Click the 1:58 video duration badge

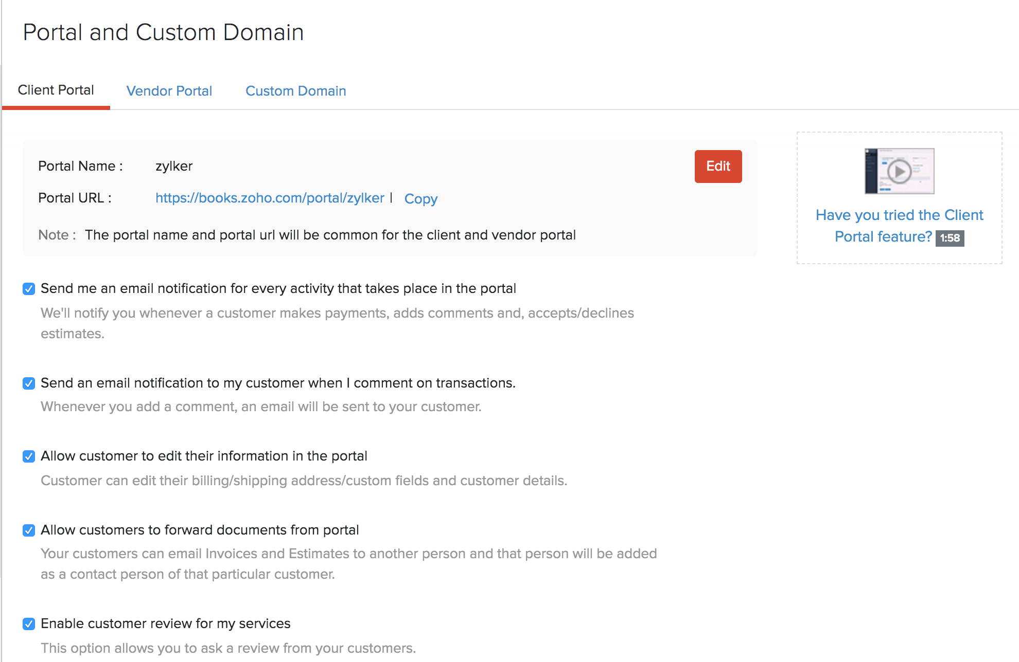[950, 238]
